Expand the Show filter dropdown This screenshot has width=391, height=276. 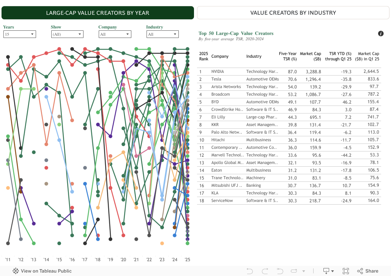pos(67,35)
